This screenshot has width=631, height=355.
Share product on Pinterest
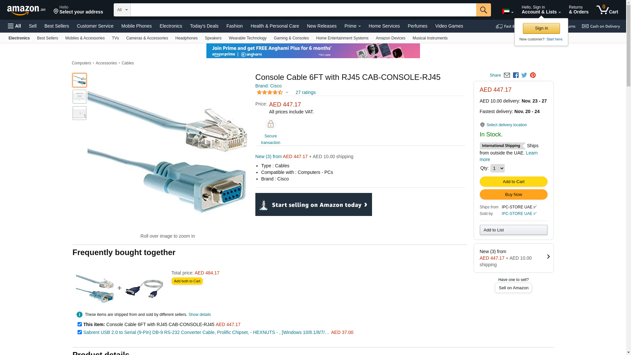[533, 75]
